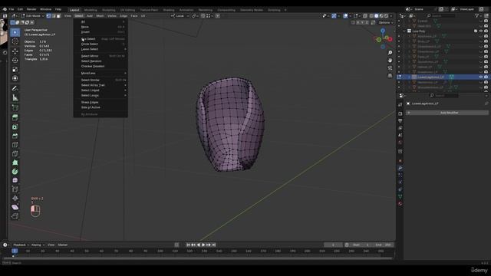Select the Shear tool
This screenshot has width=491, height=276.
(15, 207)
